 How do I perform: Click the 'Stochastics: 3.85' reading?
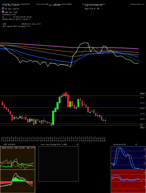[9, 15]
